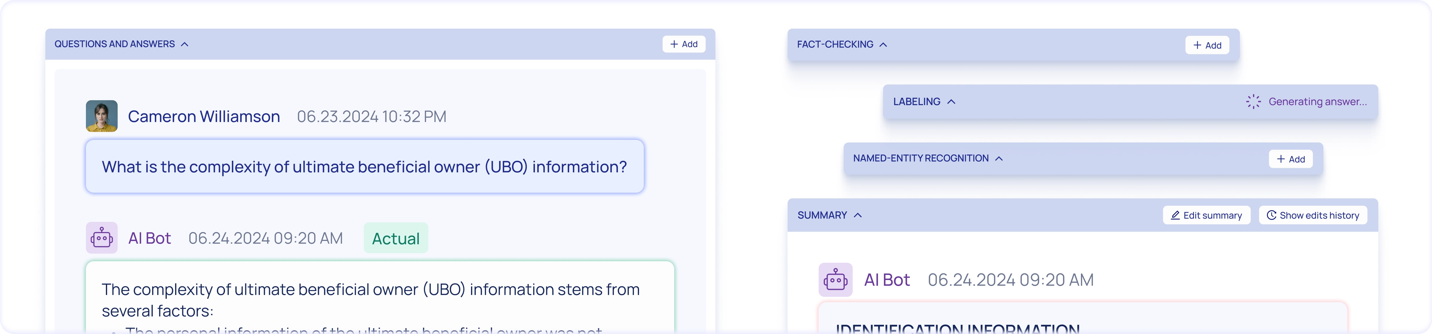Add a named-entity recognition item
This screenshot has width=1432, height=334.
coord(1290,159)
